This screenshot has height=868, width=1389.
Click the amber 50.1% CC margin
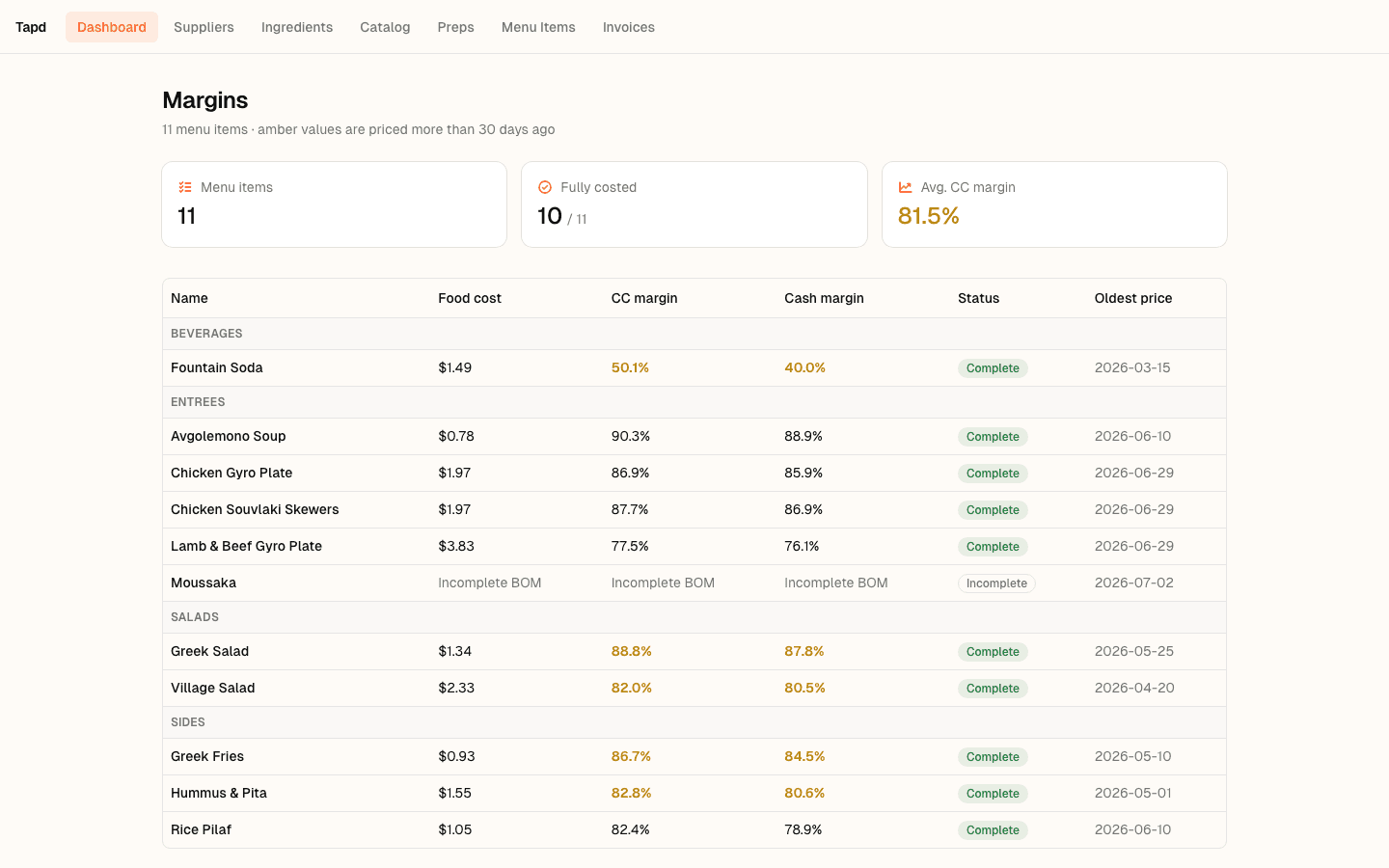630,367
